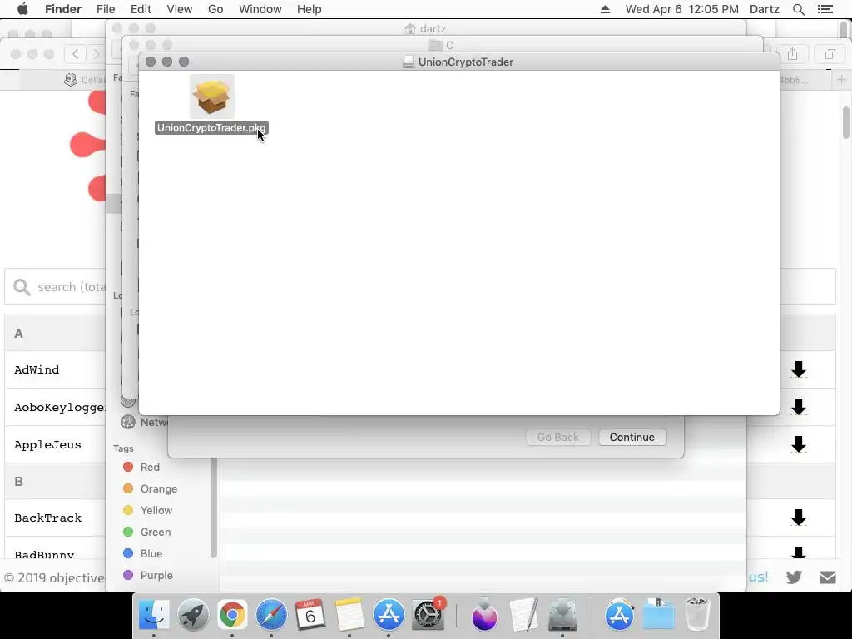Click the Network item in Finder sidebar
The width and height of the screenshot is (852, 639).
point(145,422)
